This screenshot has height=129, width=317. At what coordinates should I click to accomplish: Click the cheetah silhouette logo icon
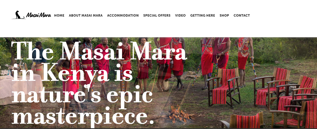click(x=19, y=15)
